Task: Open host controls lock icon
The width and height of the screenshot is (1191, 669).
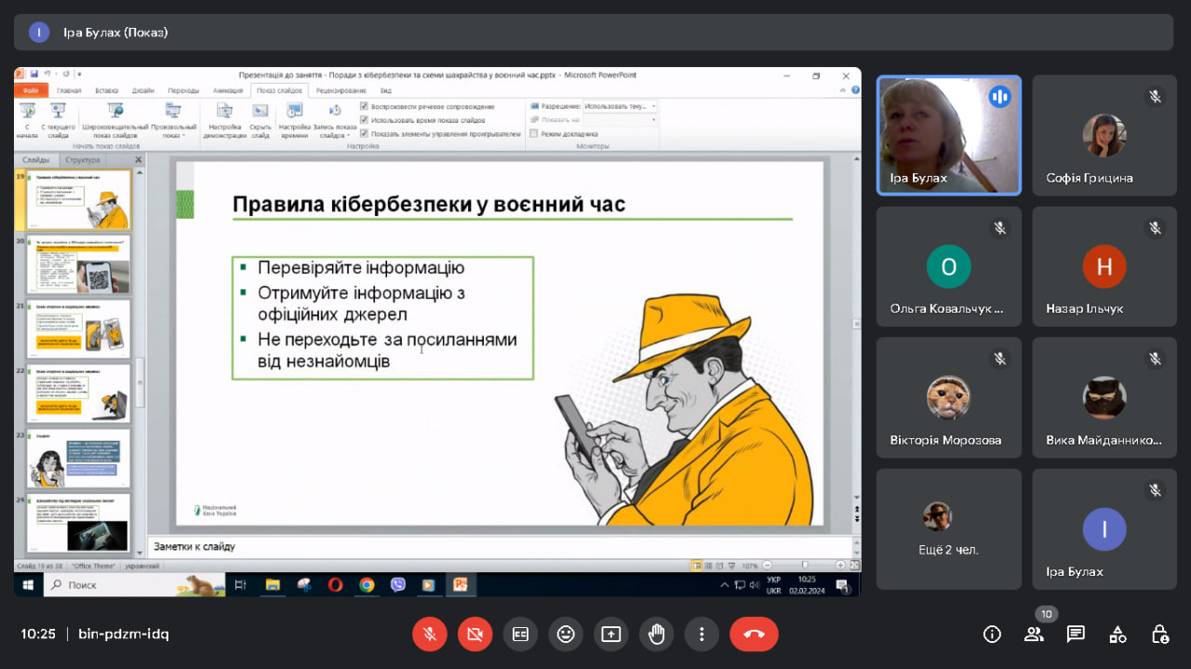Action: 1159,635
